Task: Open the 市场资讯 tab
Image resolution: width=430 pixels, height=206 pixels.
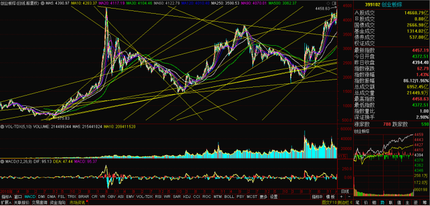Action: click(x=78, y=203)
